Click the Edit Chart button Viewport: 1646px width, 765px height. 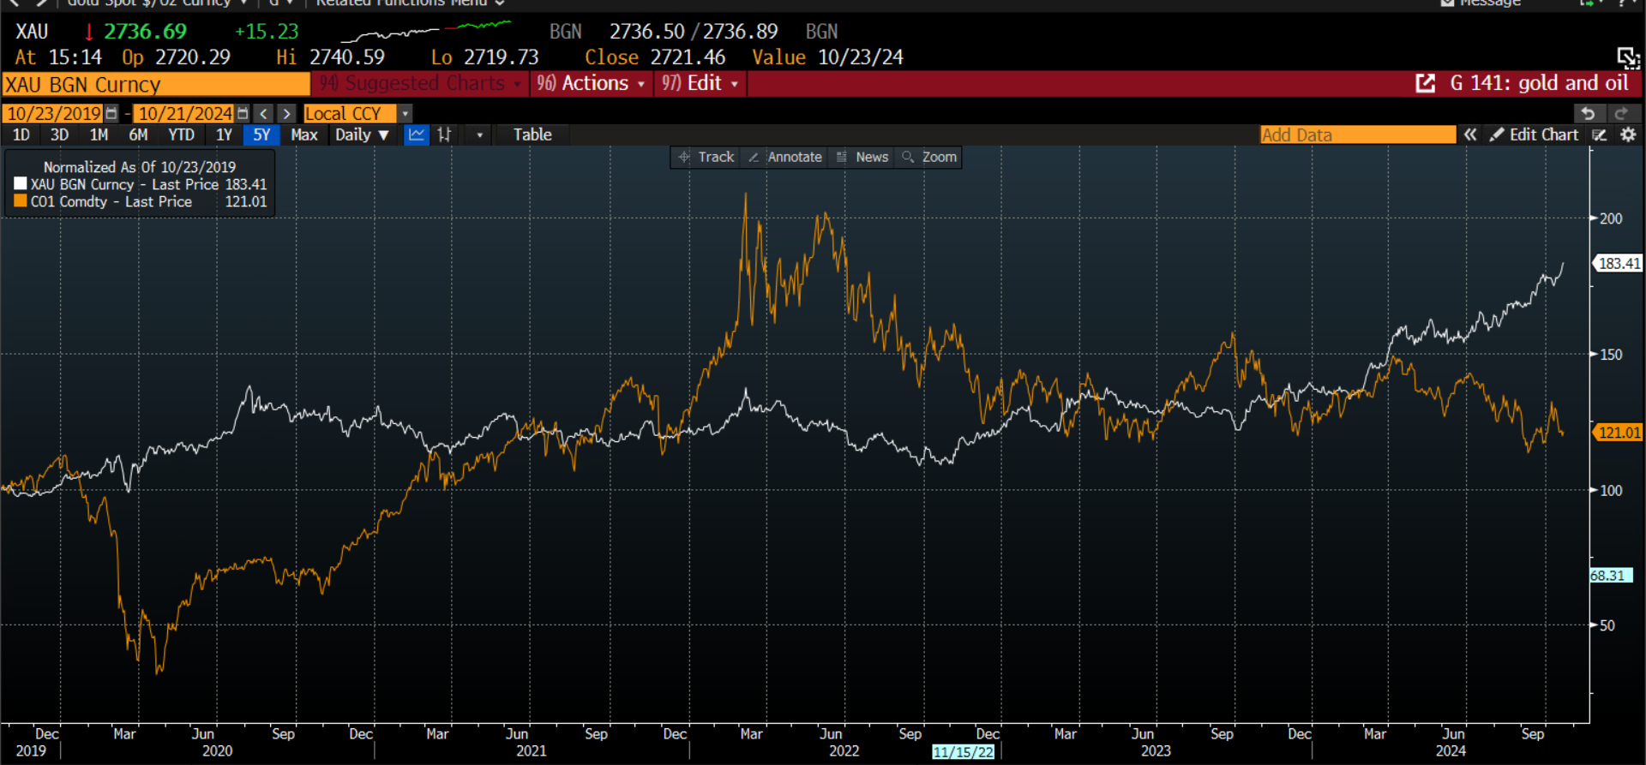[1535, 134]
